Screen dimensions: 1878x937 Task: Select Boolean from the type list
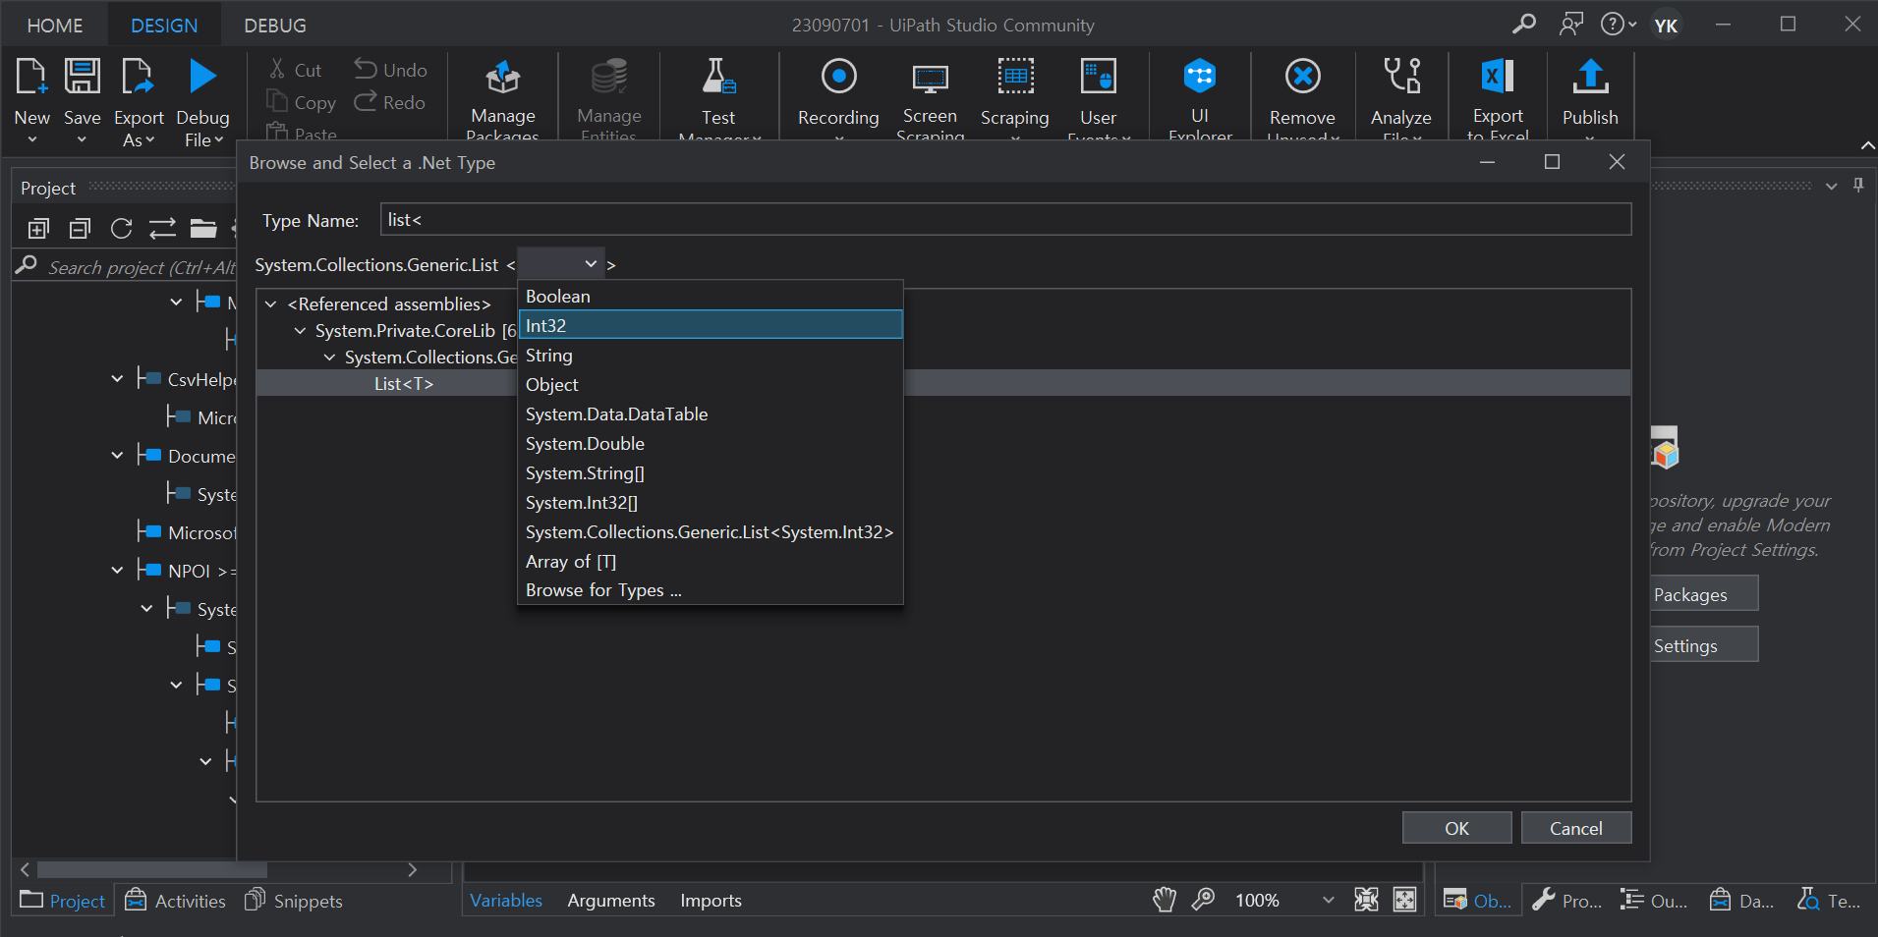[x=710, y=296]
